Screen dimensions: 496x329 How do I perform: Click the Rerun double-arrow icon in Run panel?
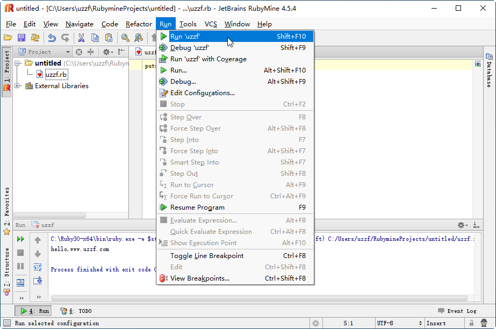click(20, 239)
